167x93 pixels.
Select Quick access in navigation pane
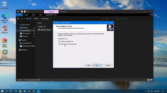pyautogui.click(x=26, y=25)
